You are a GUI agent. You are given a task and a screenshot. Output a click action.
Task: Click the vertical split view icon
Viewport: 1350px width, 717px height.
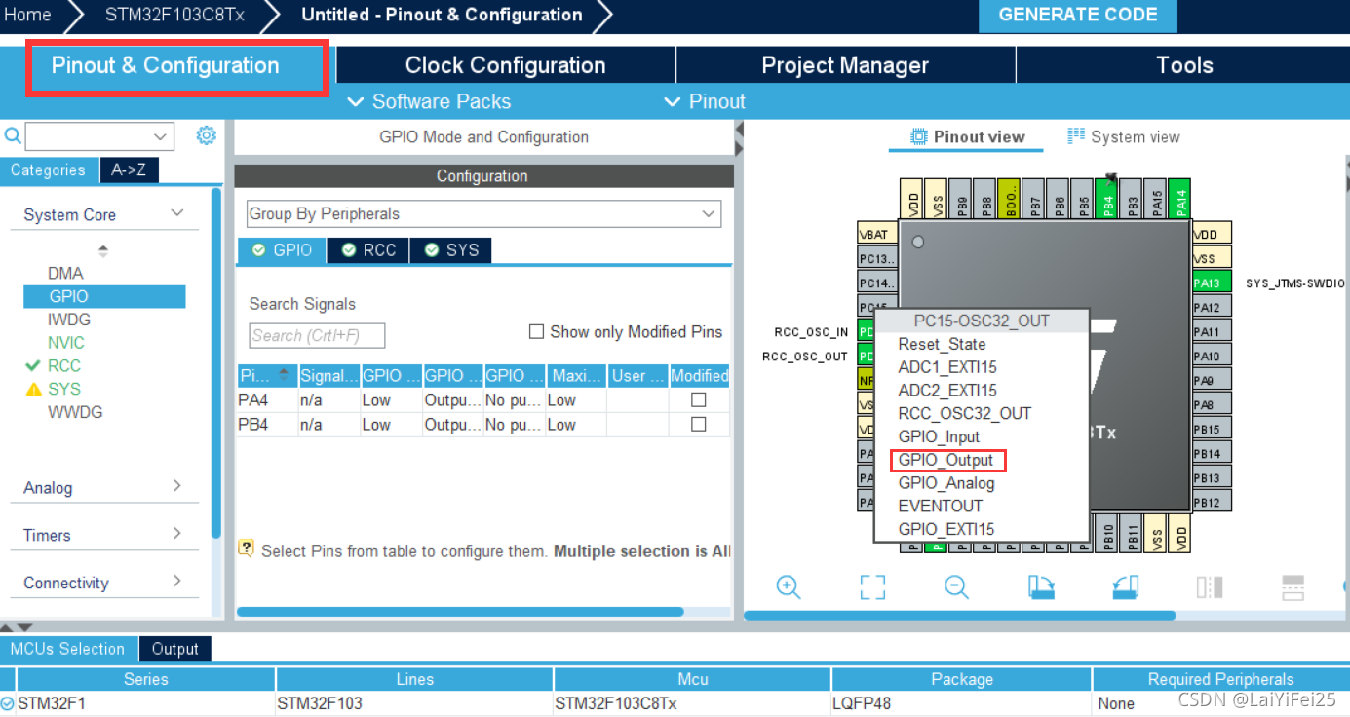click(x=1210, y=586)
